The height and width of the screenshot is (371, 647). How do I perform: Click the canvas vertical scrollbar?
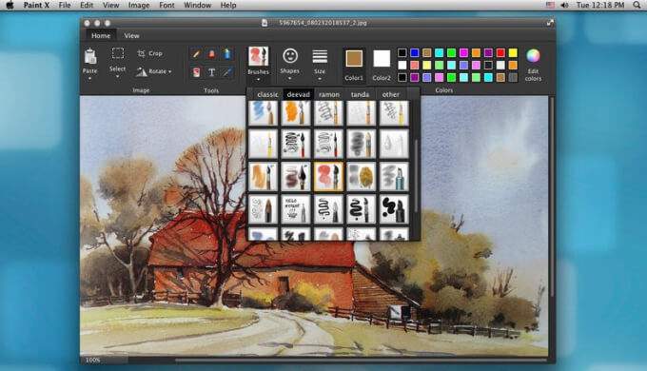tap(552, 196)
